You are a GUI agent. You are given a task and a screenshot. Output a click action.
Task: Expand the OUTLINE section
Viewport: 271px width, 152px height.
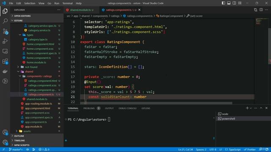point(37,136)
